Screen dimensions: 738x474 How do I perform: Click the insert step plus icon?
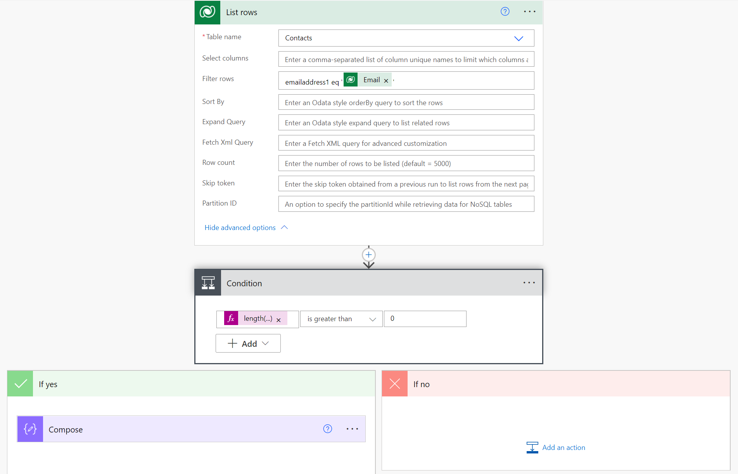click(x=368, y=255)
